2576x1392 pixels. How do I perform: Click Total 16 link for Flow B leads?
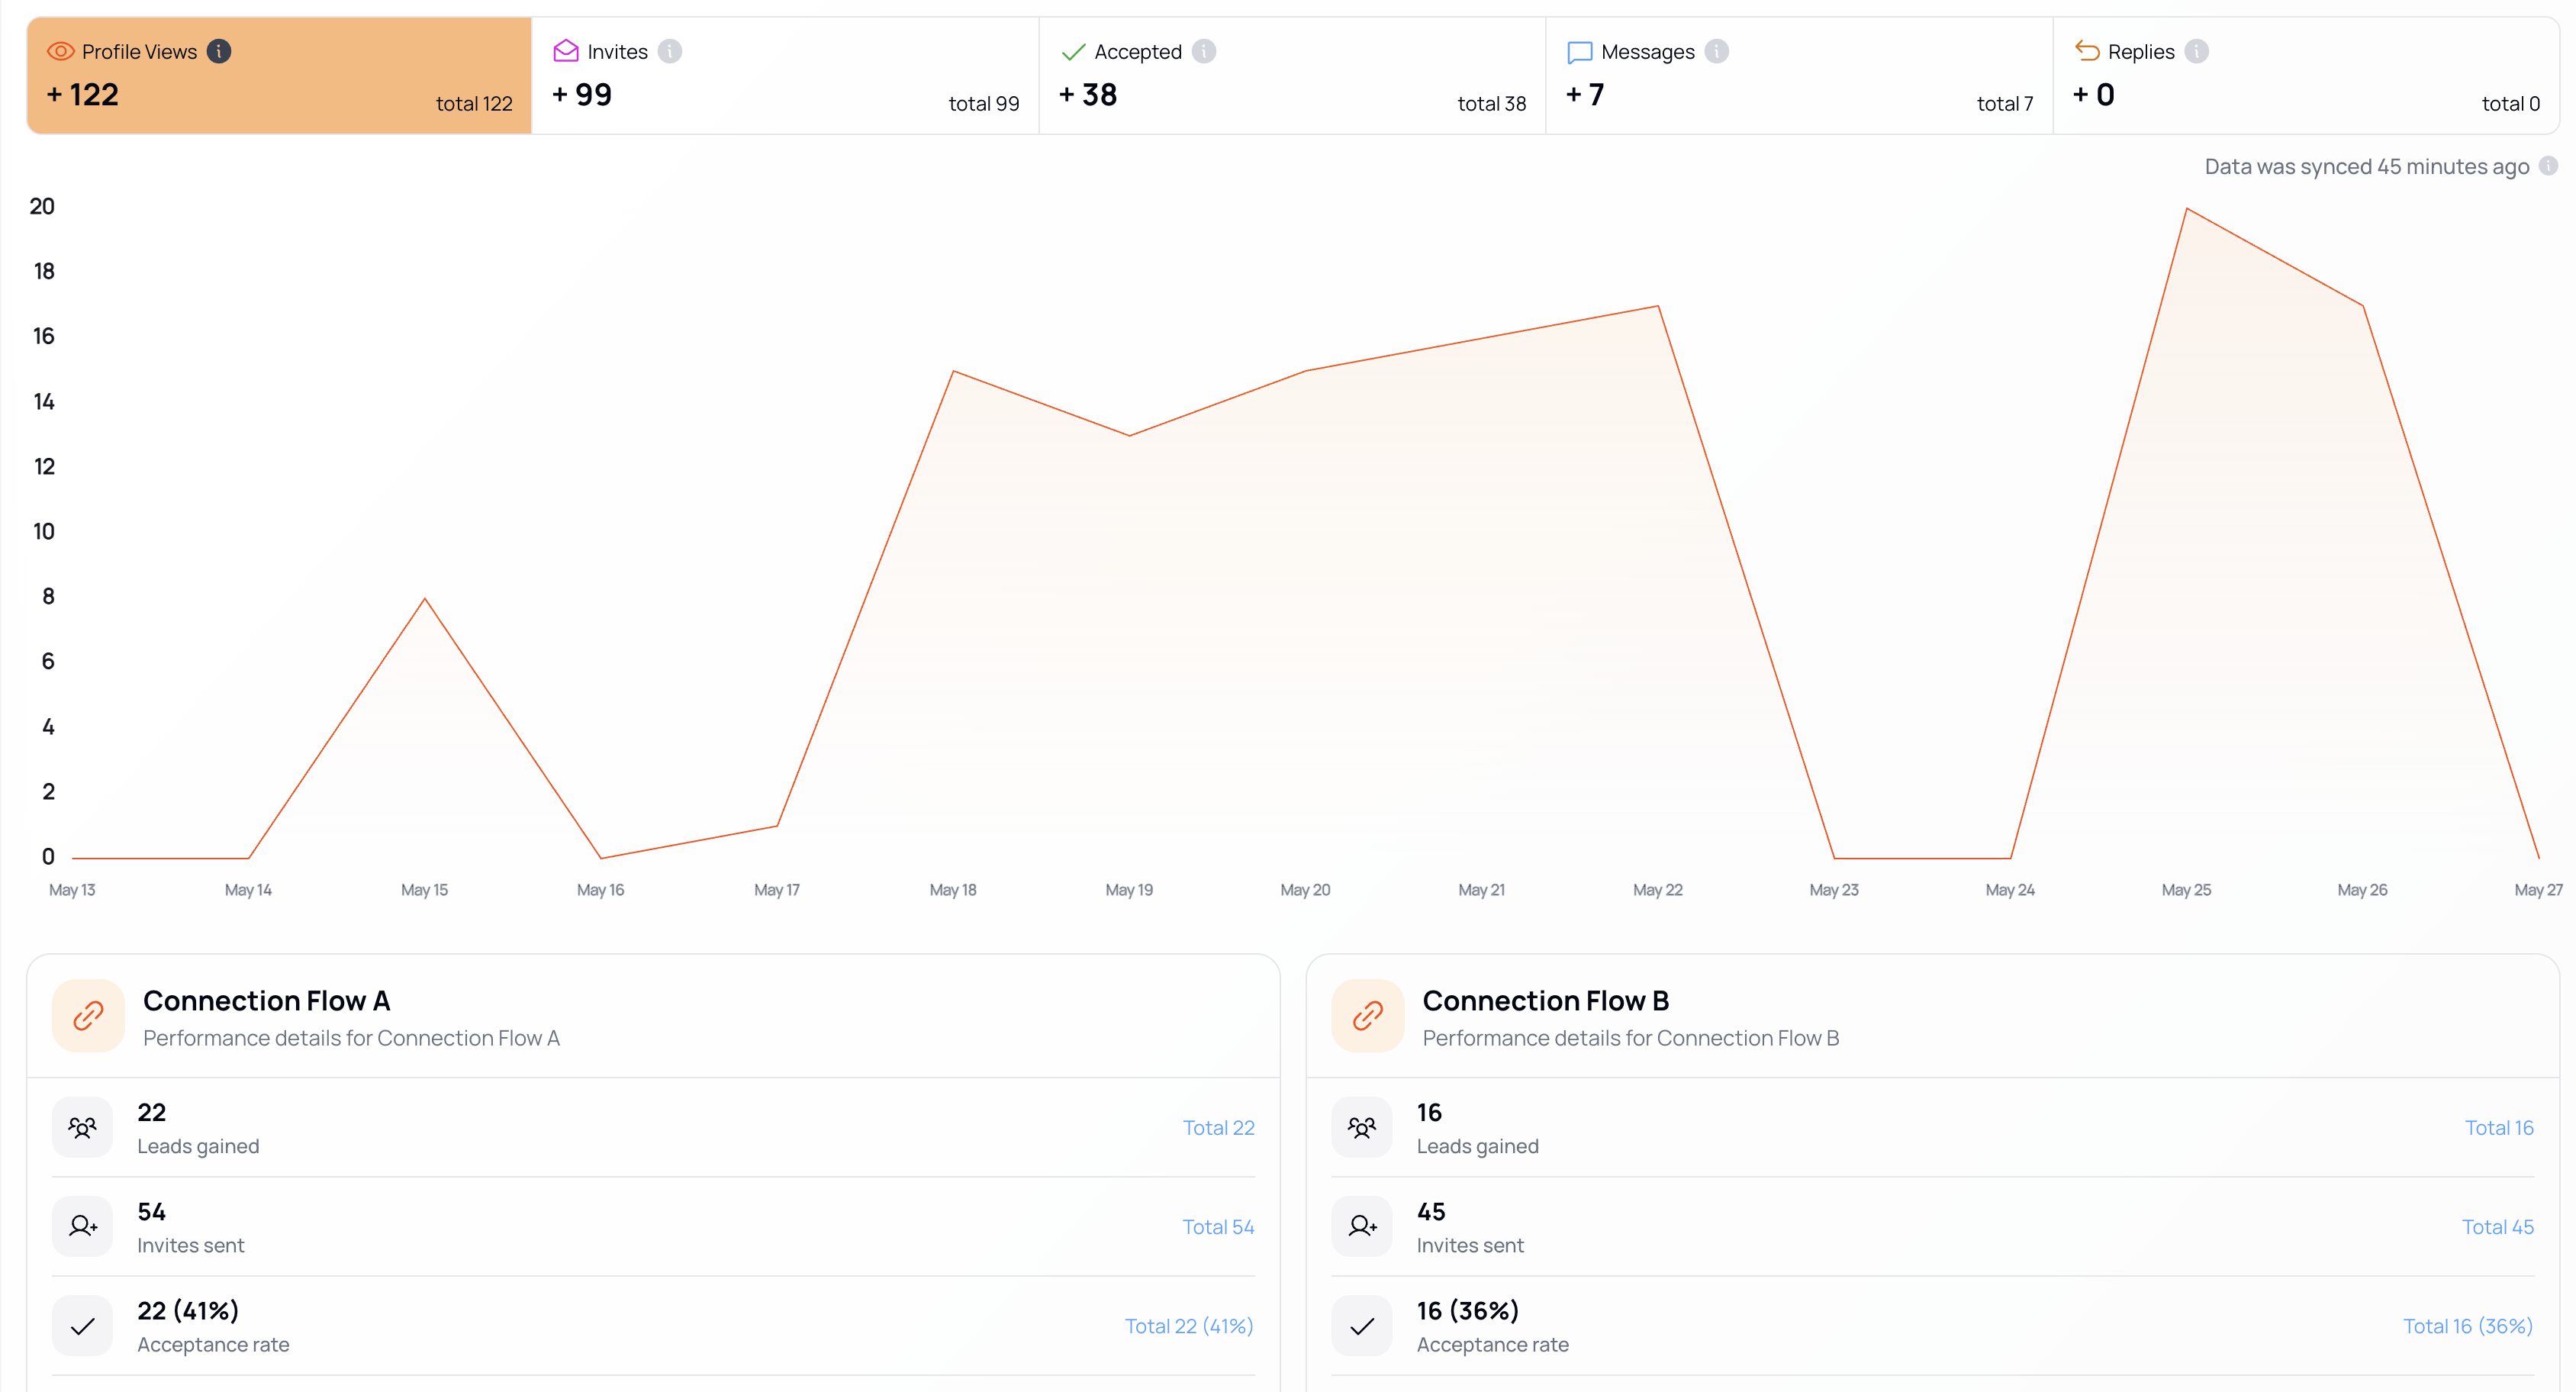tap(2499, 1128)
